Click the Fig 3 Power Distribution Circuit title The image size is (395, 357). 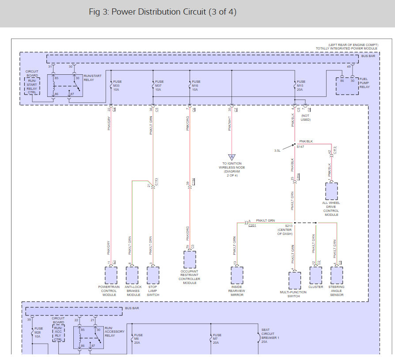click(x=163, y=12)
